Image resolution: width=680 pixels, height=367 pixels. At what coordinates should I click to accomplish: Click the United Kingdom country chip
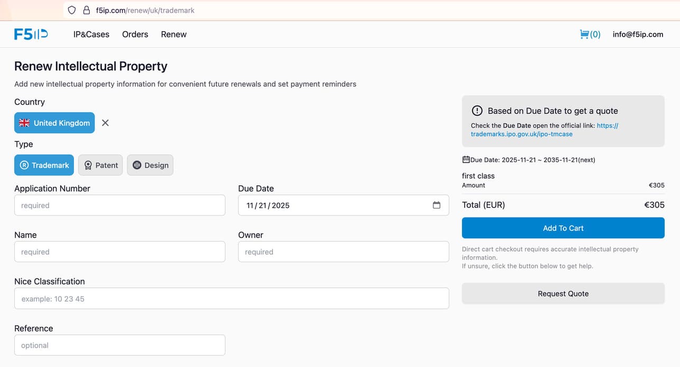pos(54,123)
